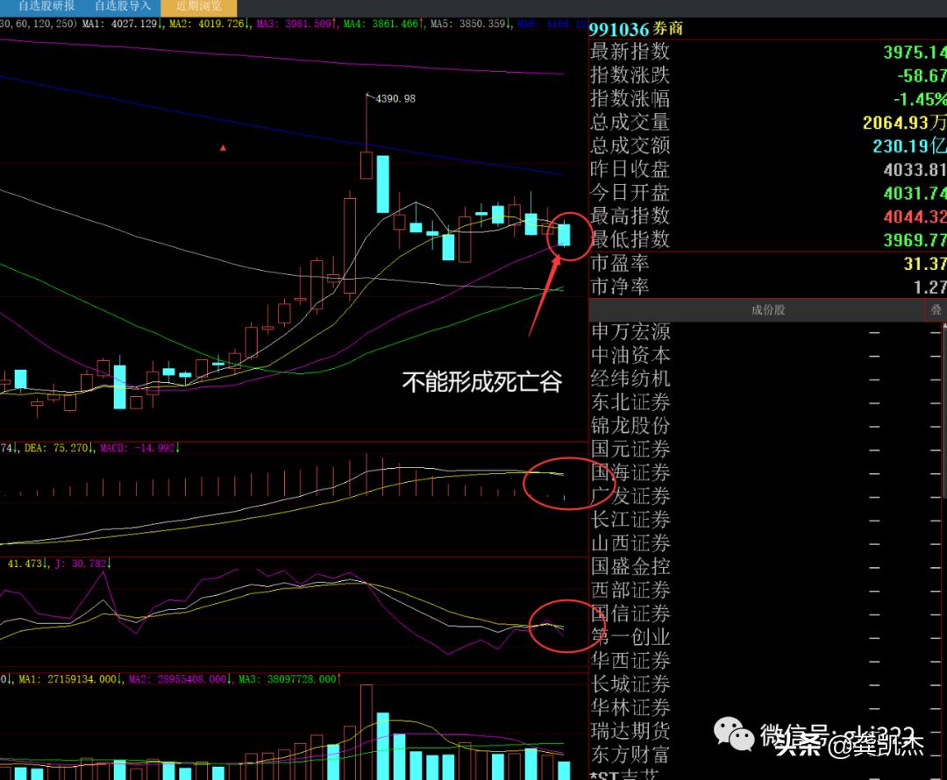Click the 今日开盘 value 4031.74

(x=915, y=194)
